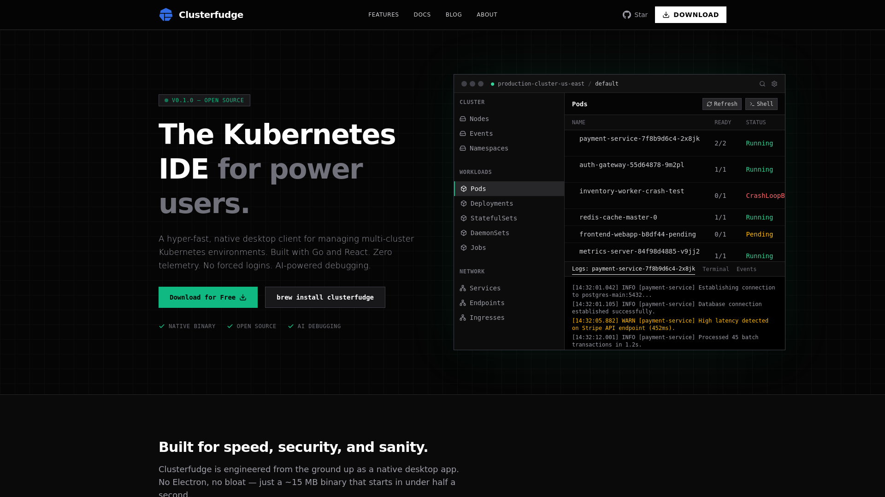
Task: Click the StatefulSets cube icon
Action: [464, 218]
